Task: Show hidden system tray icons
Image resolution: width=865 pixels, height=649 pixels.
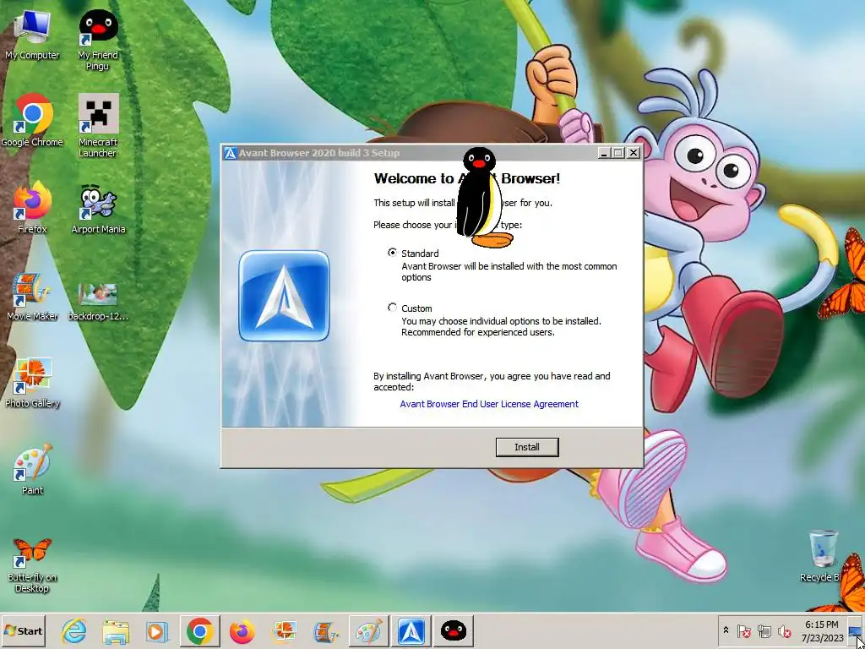Action: (726, 630)
